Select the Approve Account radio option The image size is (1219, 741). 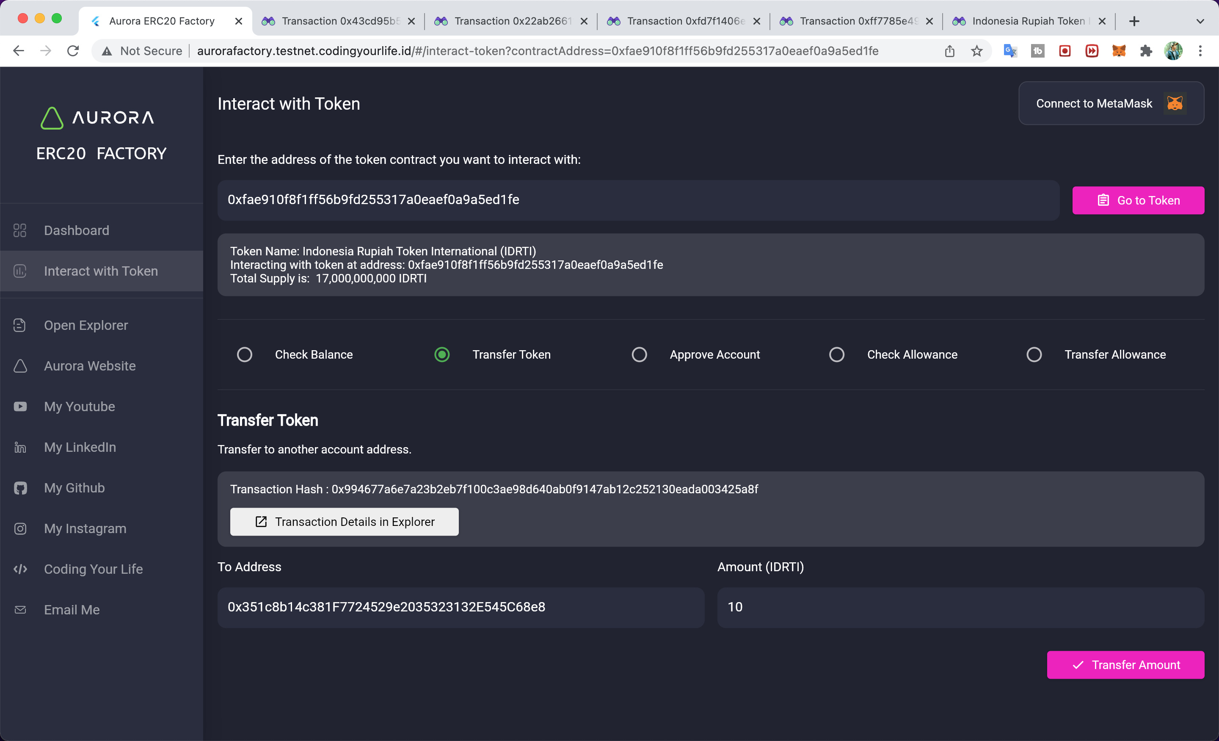click(x=639, y=355)
